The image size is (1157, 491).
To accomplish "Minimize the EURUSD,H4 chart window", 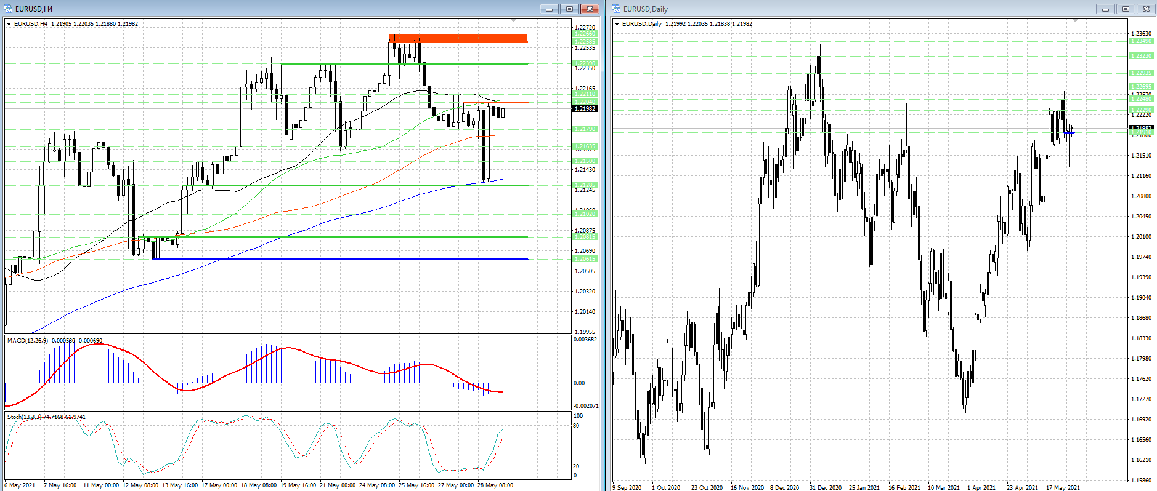I will pyautogui.click(x=549, y=9).
